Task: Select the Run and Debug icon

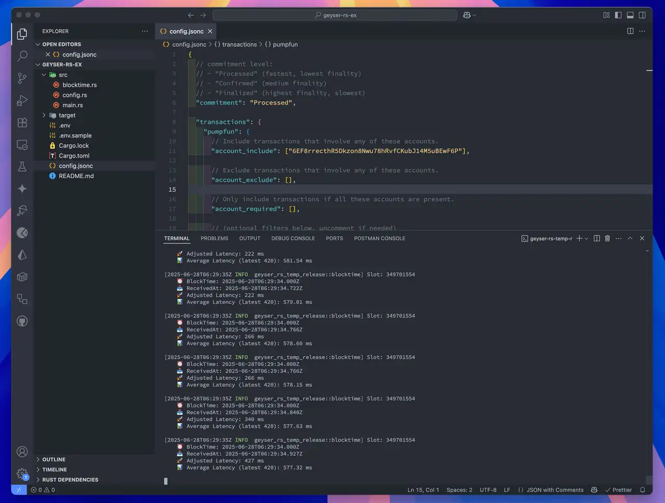Action: tap(22, 100)
